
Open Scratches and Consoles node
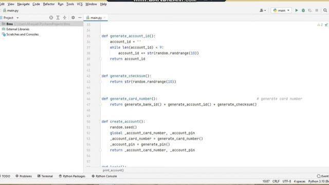(x=20, y=34)
